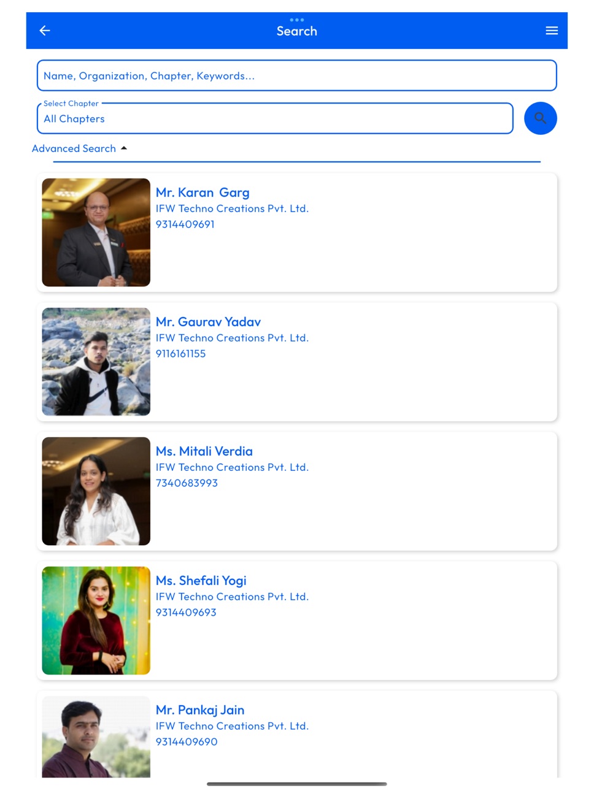
Task: Click Mitali Verdia's IFW Techno Creations company
Action: coord(232,467)
